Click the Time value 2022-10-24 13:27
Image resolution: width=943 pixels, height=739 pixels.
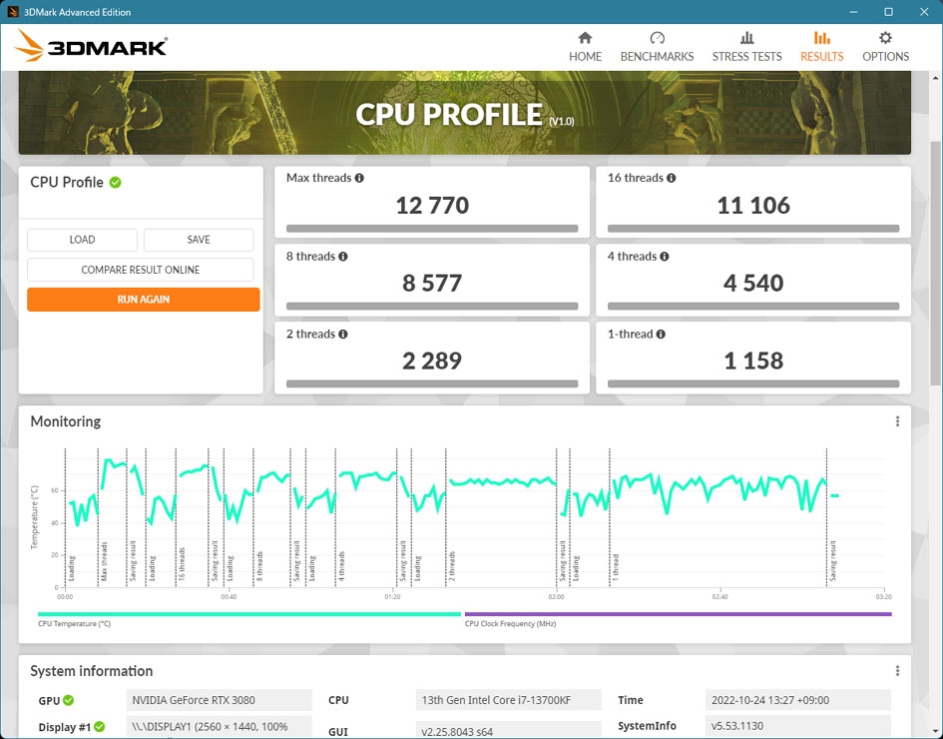pos(797,700)
